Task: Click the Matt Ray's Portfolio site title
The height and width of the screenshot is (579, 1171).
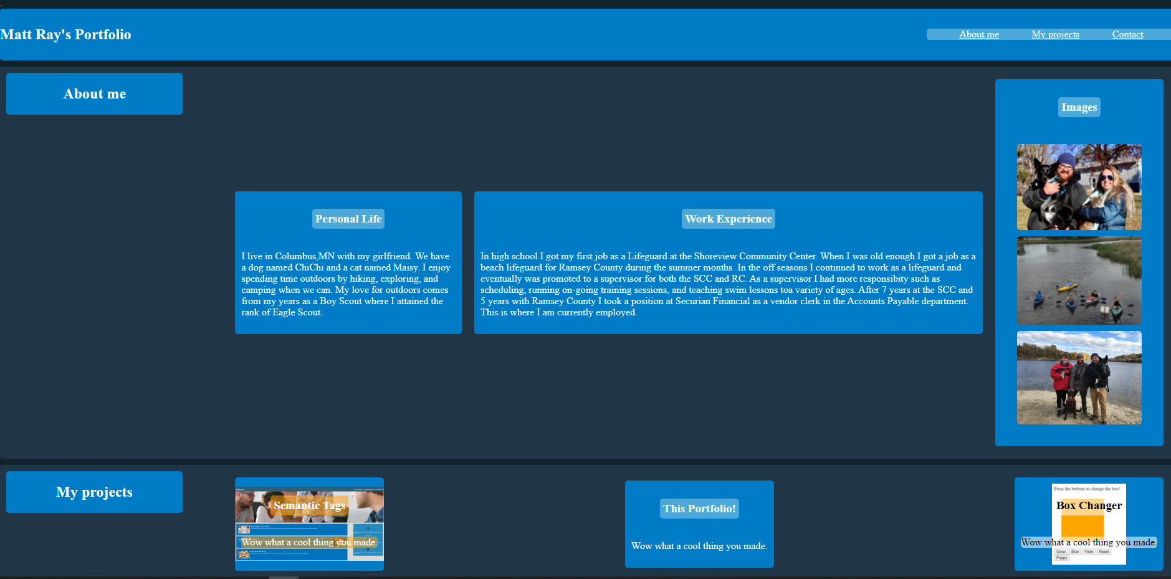Action: pos(66,34)
